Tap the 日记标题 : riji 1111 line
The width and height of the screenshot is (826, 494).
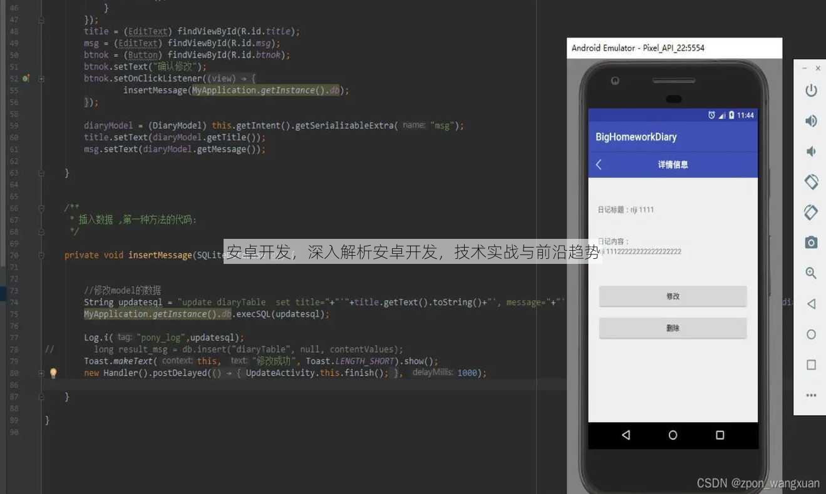click(x=626, y=209)
